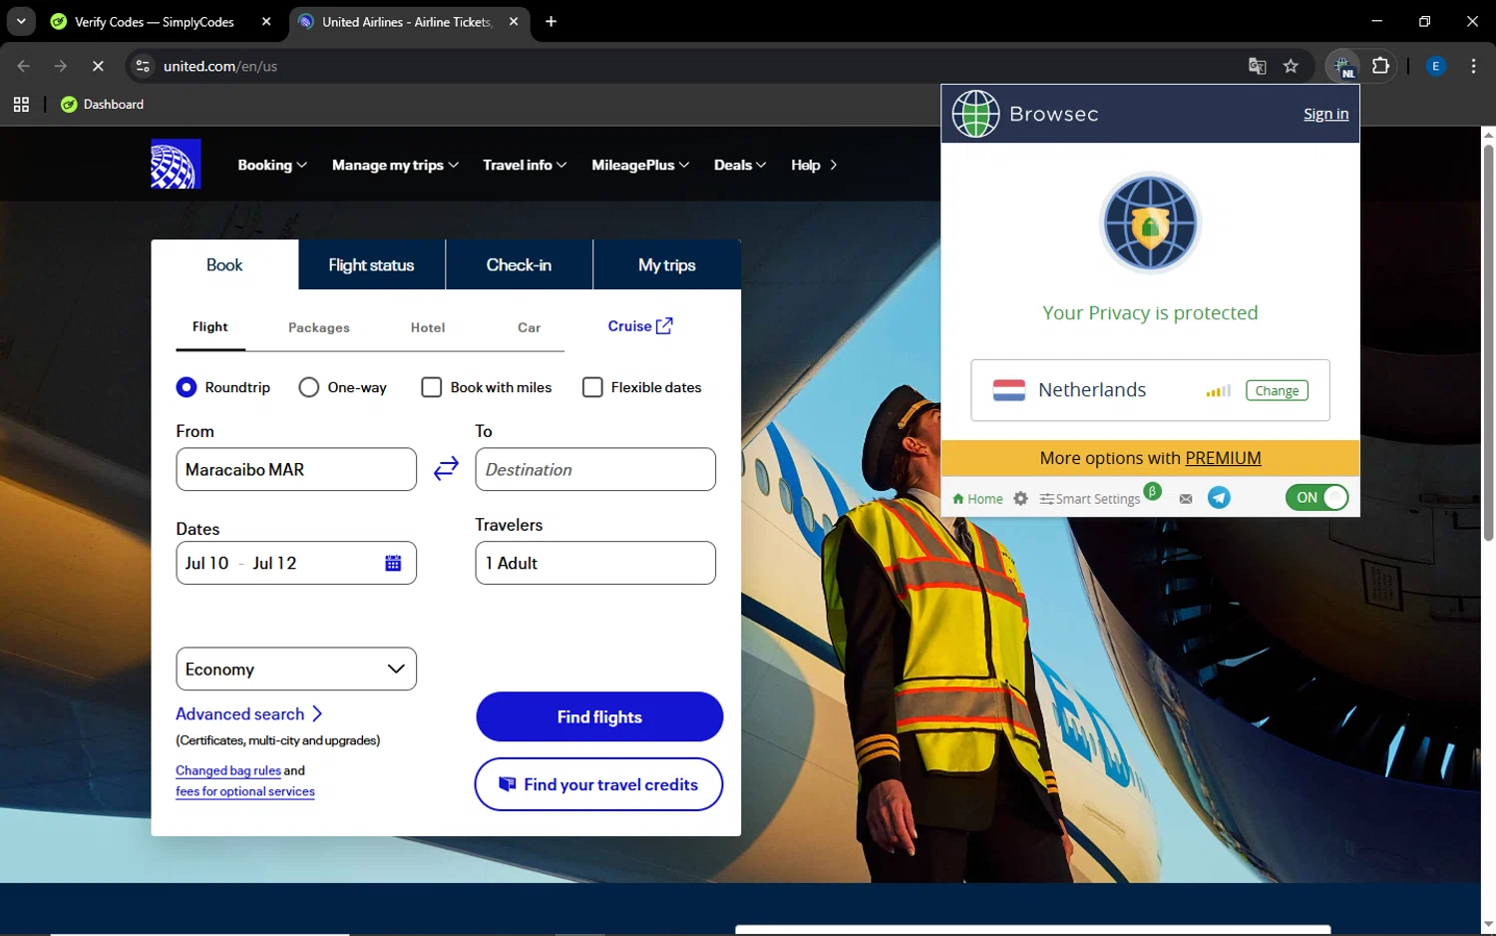Switch to the Flight status tab
The height and width of the screenshot is (936, 1496).
371,264
